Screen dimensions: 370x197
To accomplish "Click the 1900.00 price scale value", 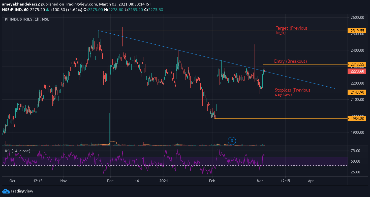I will [358, 133].
